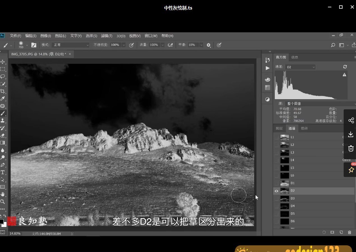Activate the Crop tool
The width and height of the screenshot is (356, 252).
[x=3, y=91]
